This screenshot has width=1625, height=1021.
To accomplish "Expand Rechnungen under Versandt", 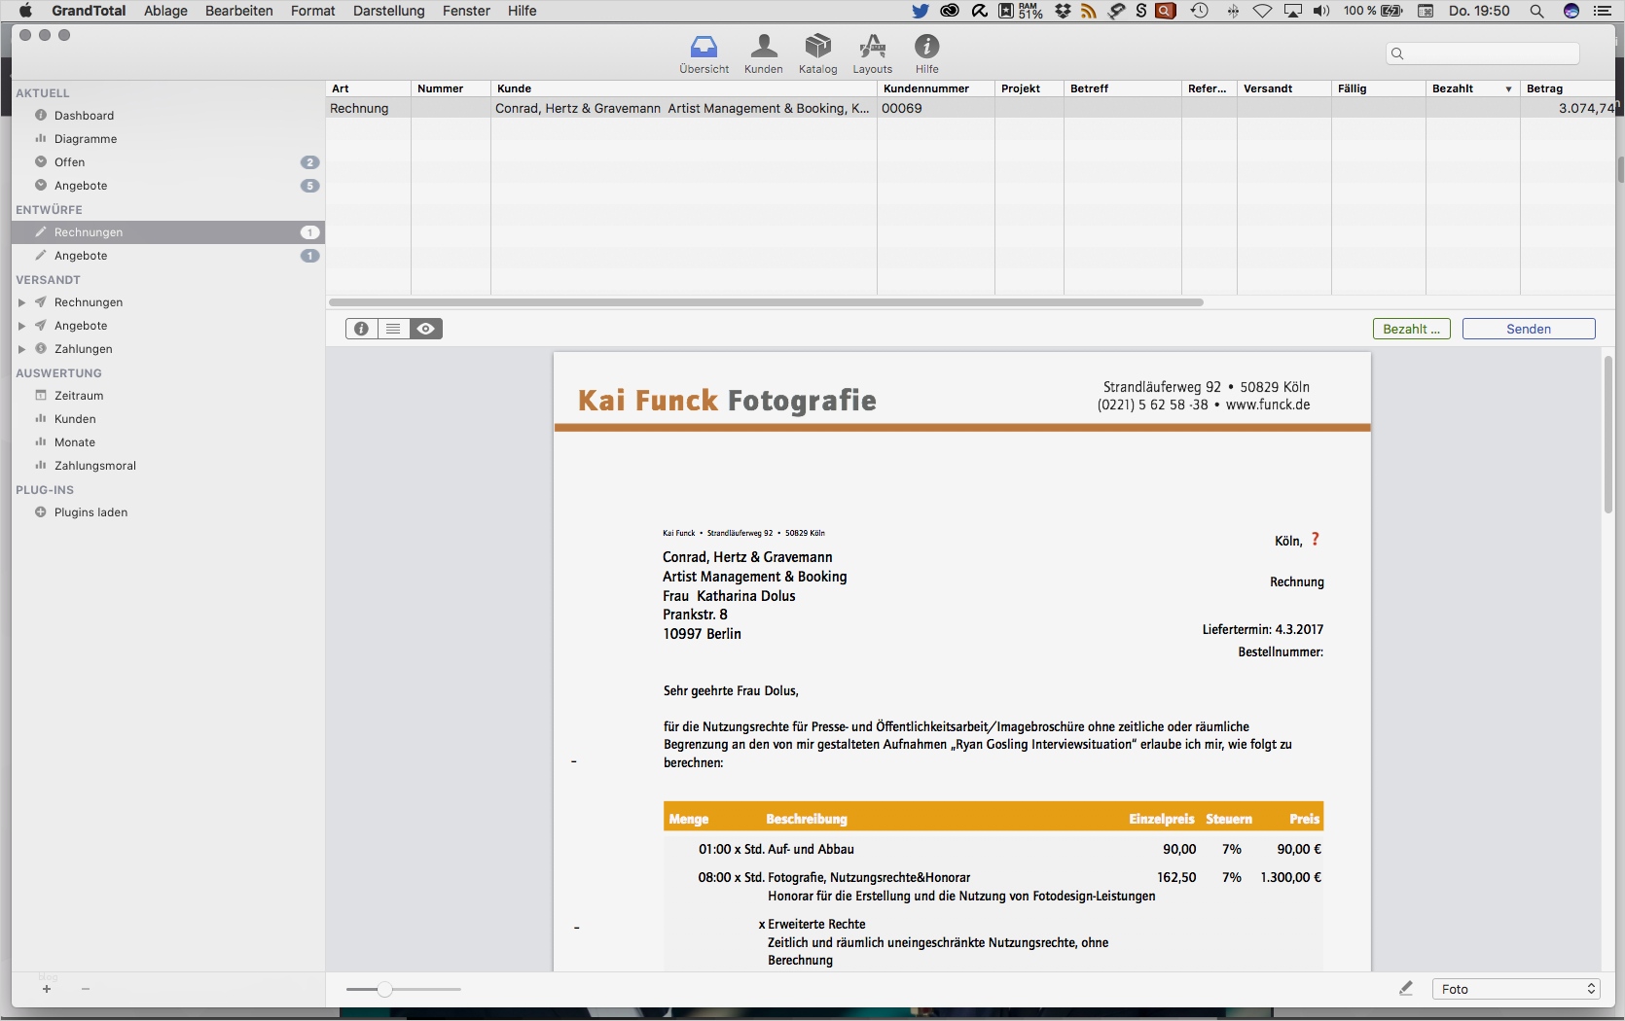I will coord(21,302).
